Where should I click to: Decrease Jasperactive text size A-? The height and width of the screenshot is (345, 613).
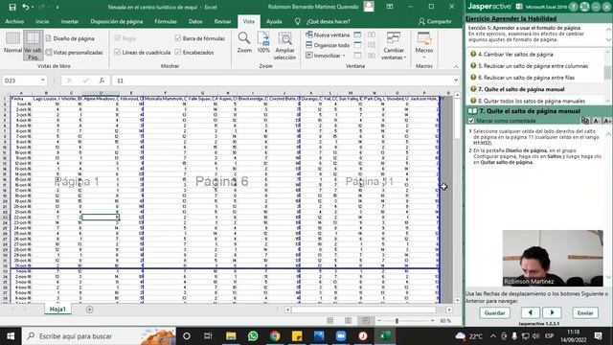pyautogui.click(x=596, y=121)
